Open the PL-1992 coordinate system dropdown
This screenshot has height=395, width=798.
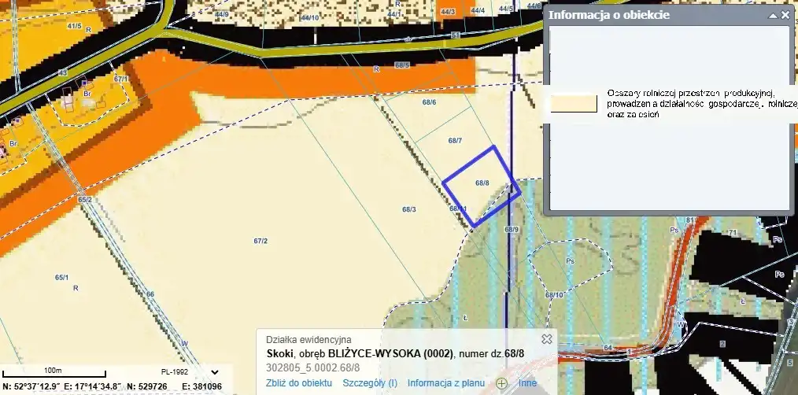(215, 372)
